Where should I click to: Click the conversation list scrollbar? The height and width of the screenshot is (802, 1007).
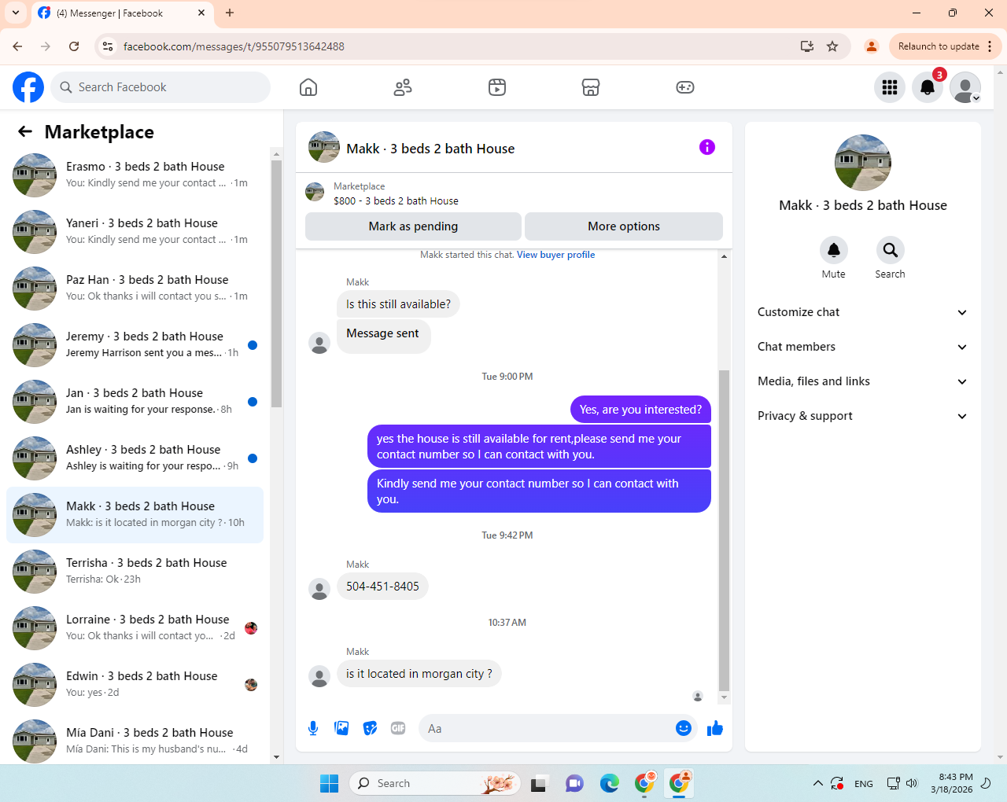276,283
